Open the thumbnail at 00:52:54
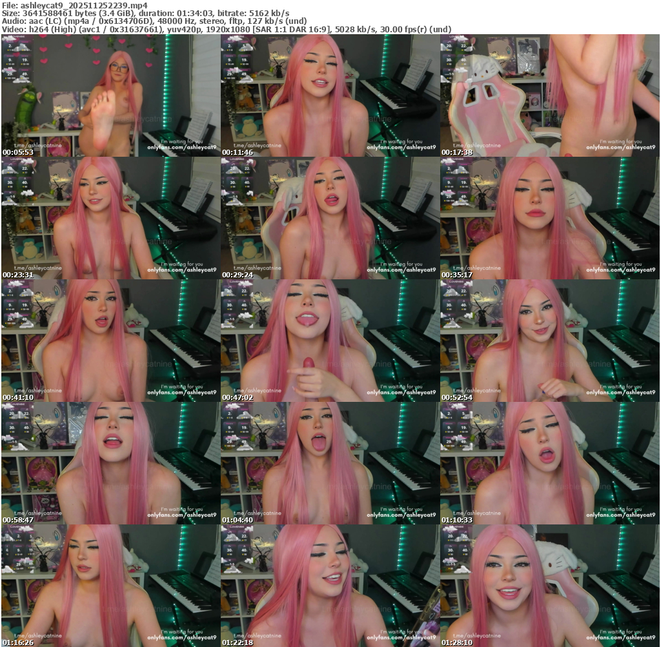 [549, 341]
